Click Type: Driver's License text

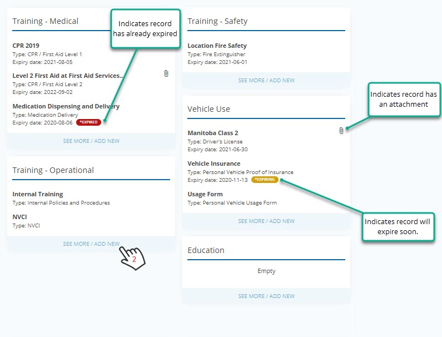click(215, 142)
